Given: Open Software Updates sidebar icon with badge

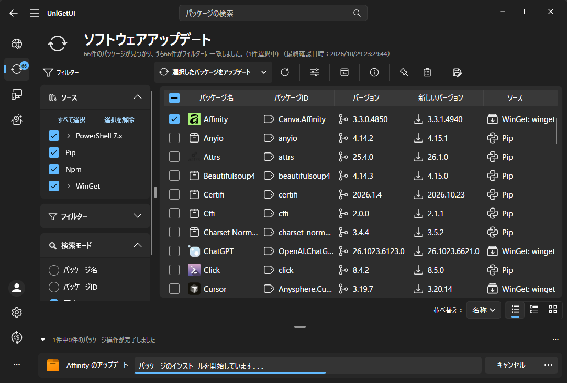Looking at the screenshot, I should tap(17, 69).
